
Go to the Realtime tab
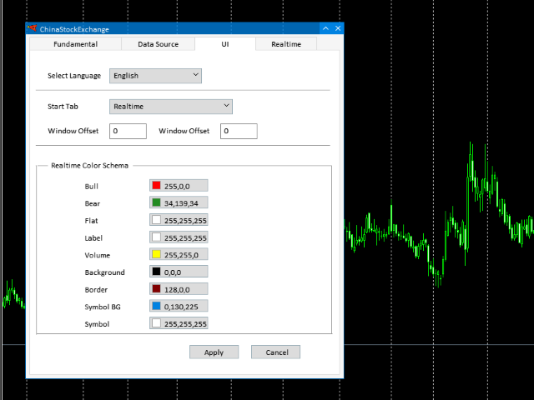(285, 44)
